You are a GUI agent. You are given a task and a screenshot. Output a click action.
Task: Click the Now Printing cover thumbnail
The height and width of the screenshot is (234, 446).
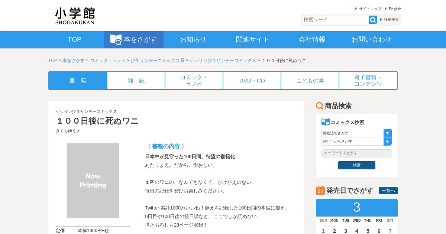point(93,181)
